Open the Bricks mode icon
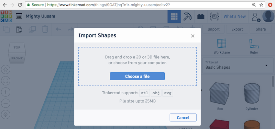The height and width of the screenshot is (129, 275). click(x=201, y=16)
